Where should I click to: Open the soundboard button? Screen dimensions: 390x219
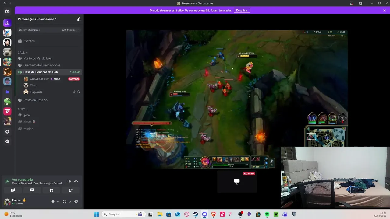71,190
